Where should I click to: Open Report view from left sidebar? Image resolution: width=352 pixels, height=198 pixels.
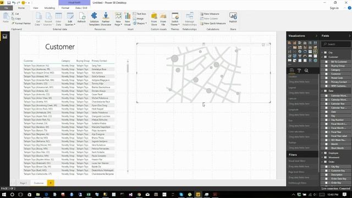5,37
